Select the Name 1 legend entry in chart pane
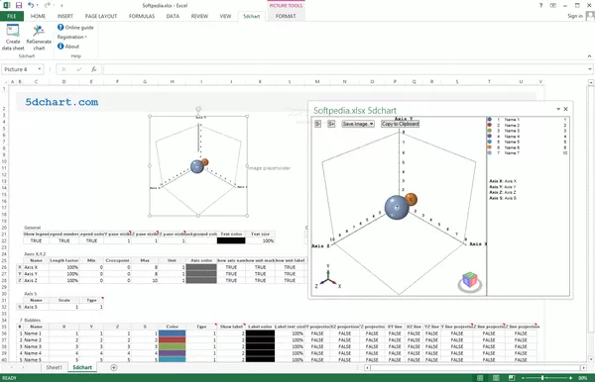The width and height of the screenshot is (595, 382). (x=512, y=120)
